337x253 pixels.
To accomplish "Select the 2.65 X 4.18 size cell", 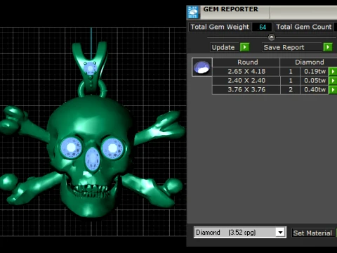I will click(246, 72).
